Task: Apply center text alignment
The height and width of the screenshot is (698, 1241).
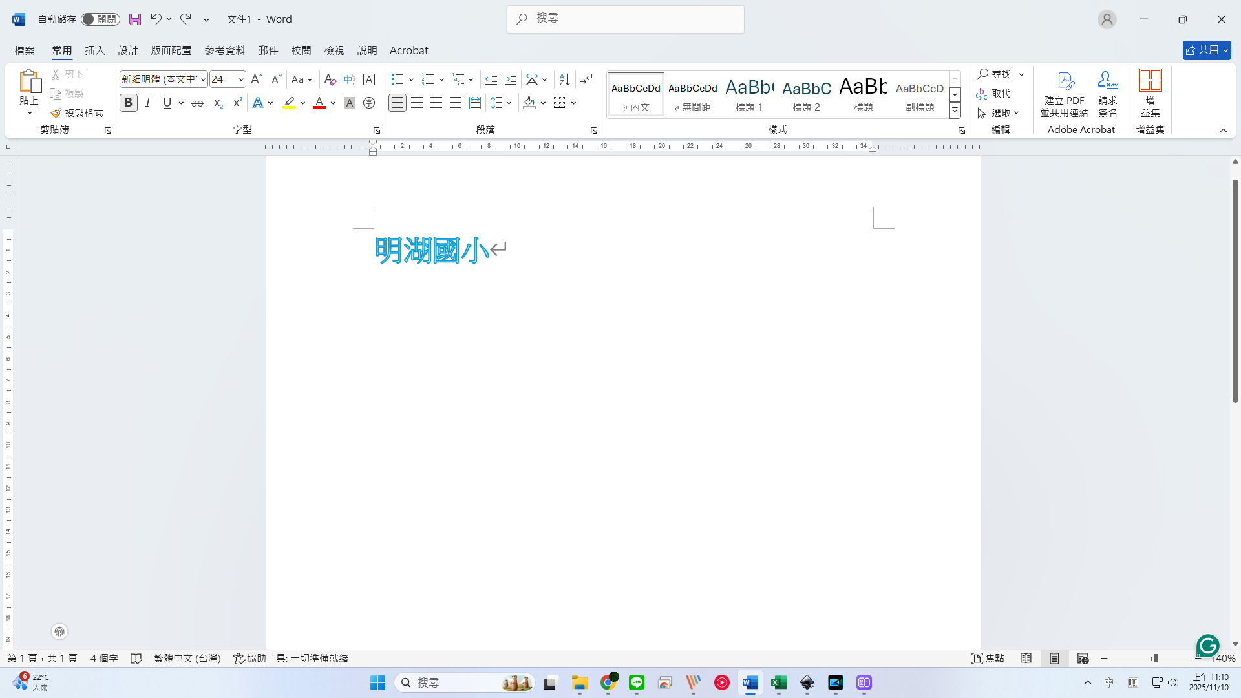Action: pos(417,103)
